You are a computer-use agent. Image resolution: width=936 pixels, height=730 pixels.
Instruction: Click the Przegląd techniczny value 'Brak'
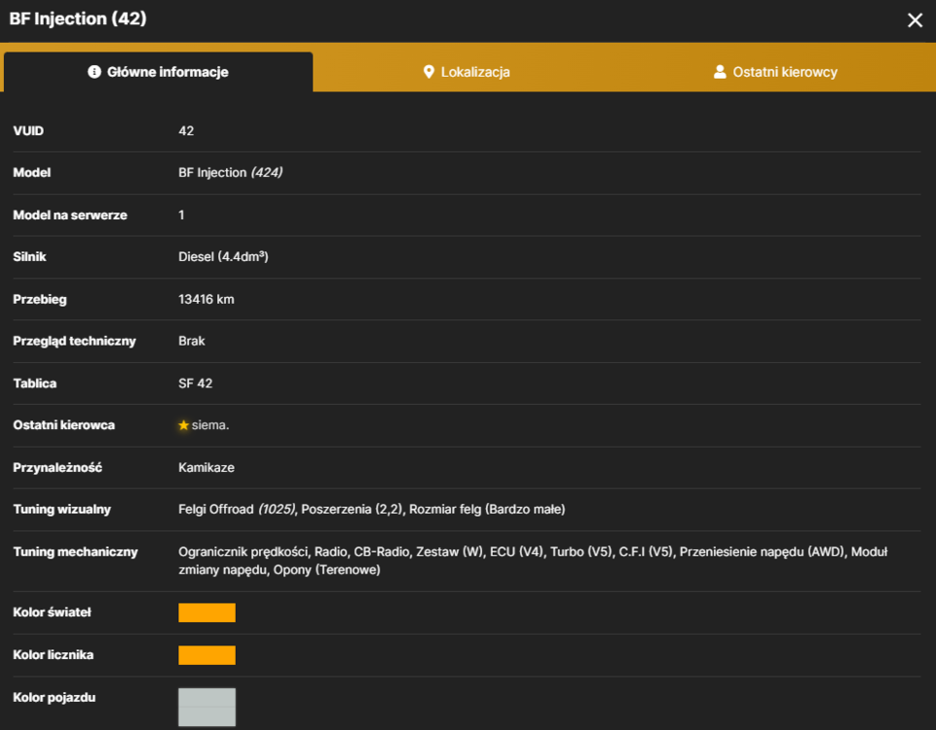tap(192, 341)
